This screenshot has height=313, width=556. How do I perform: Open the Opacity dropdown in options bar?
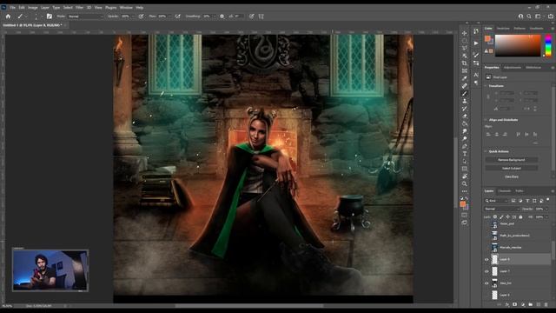133,17
